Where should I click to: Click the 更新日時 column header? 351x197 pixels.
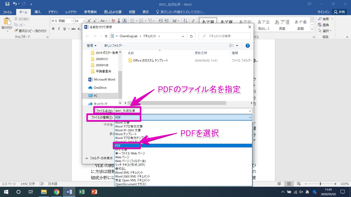201,53
